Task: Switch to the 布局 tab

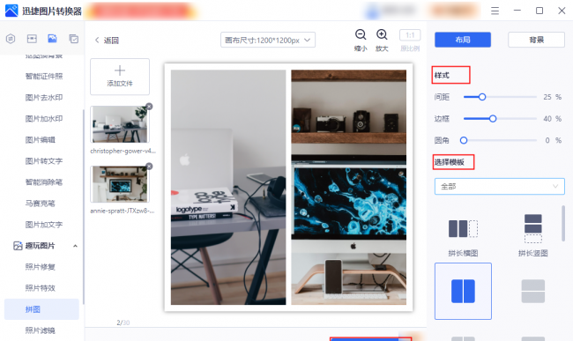Action: tap(463, 40)
